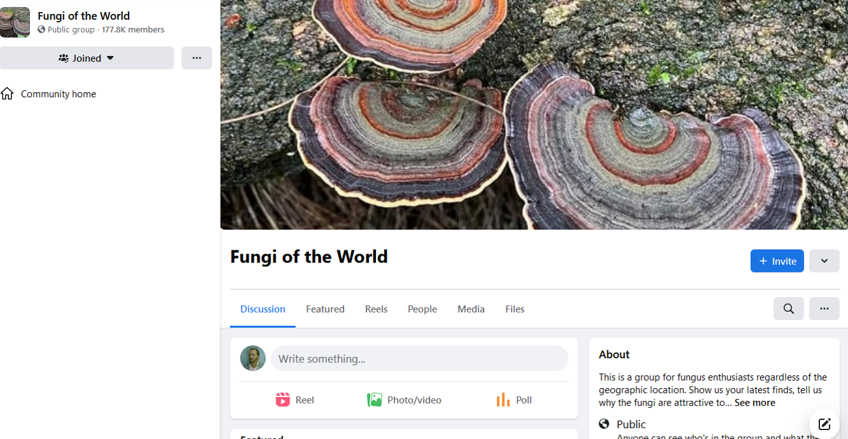Click the blue Invite button

tap(777, 261)
